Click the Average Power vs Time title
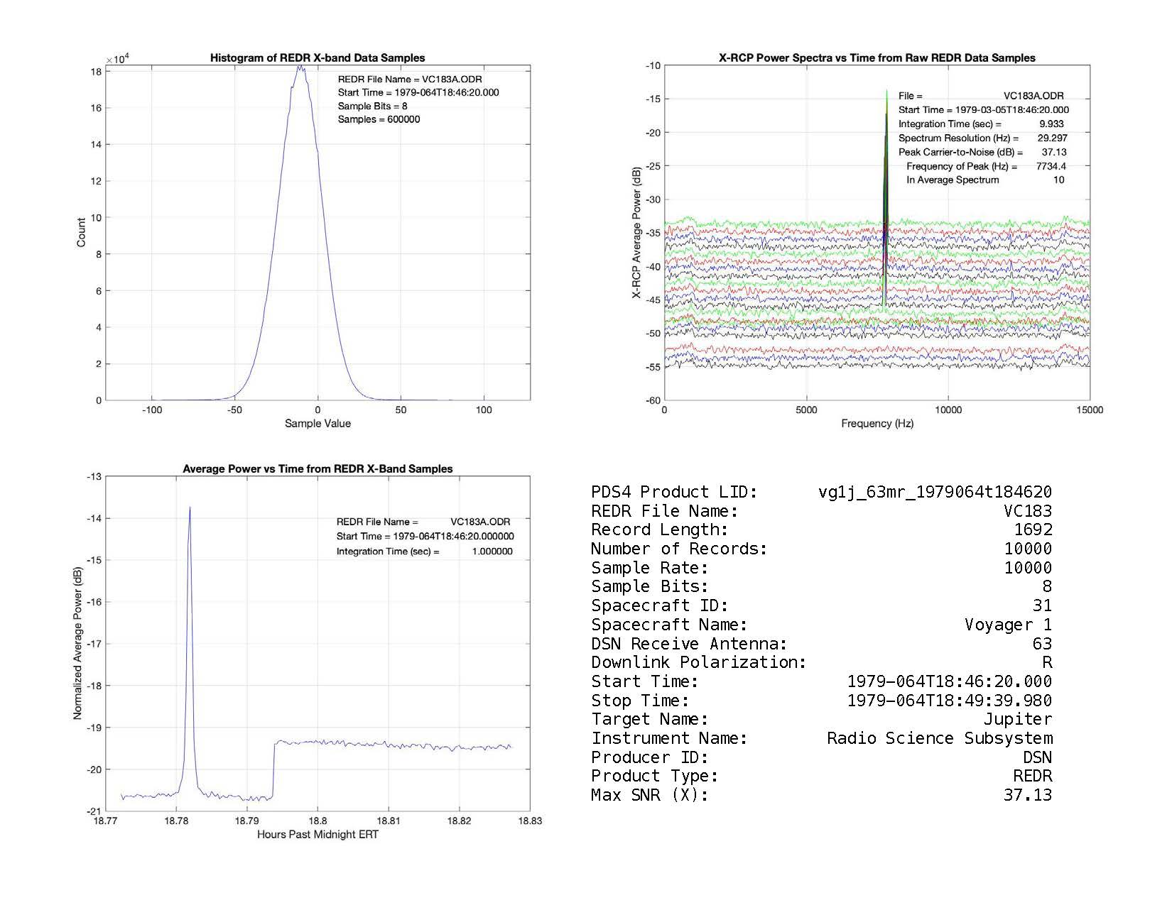 [318, 469]
